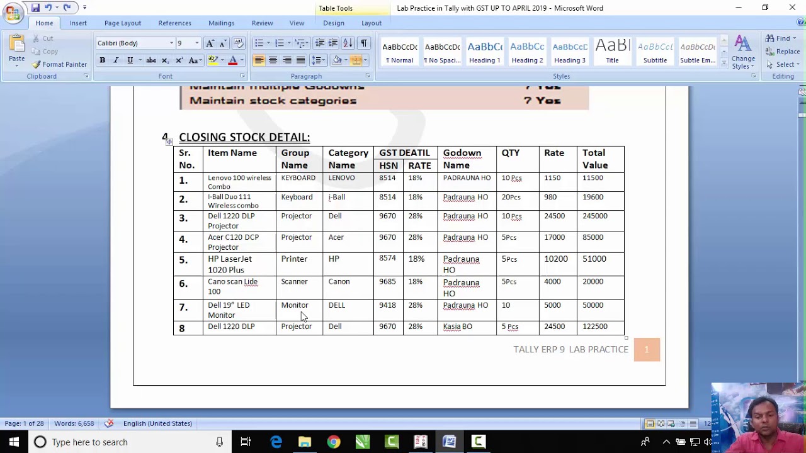Redo the last action

pos(67,8)
